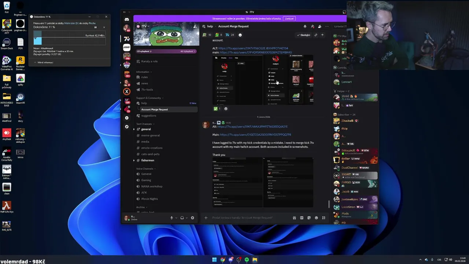This screenshot has height=264, width=469.
Task: Click the boost goal progress bar
Action: coord(166,51)
